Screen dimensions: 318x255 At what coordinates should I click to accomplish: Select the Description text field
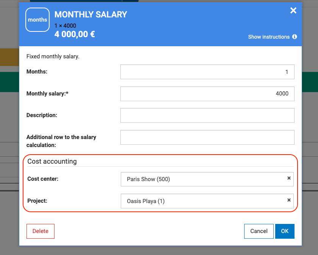[207, 116]
